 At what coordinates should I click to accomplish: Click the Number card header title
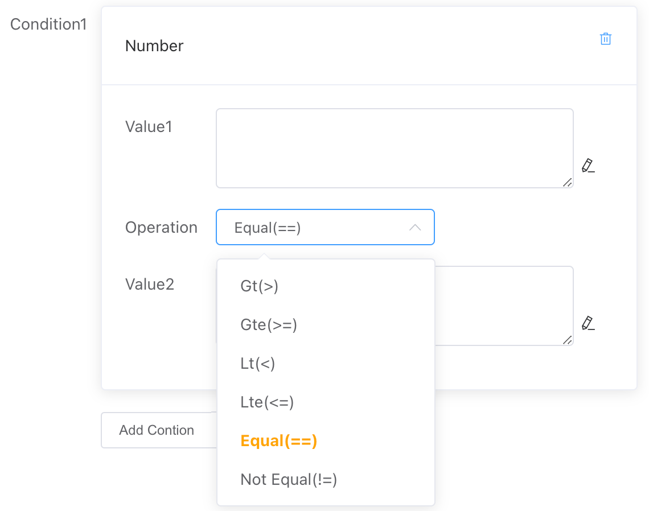click(x=154, y=46)
